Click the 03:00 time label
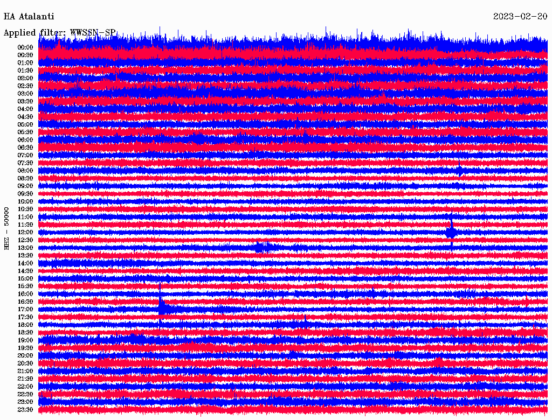This screenshot has width=552, height=420. pos(25,94)
